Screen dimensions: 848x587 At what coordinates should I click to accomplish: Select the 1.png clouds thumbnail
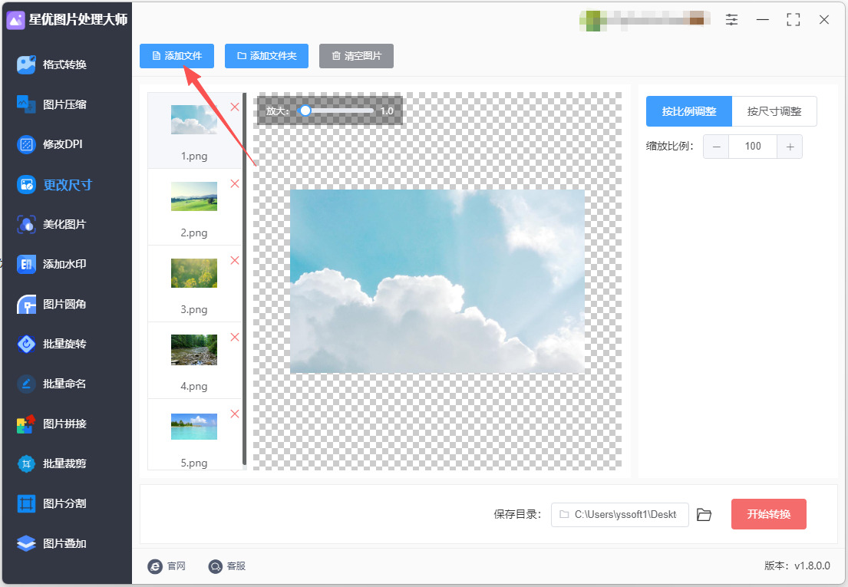pyautogui.click(x=194, y=120)
